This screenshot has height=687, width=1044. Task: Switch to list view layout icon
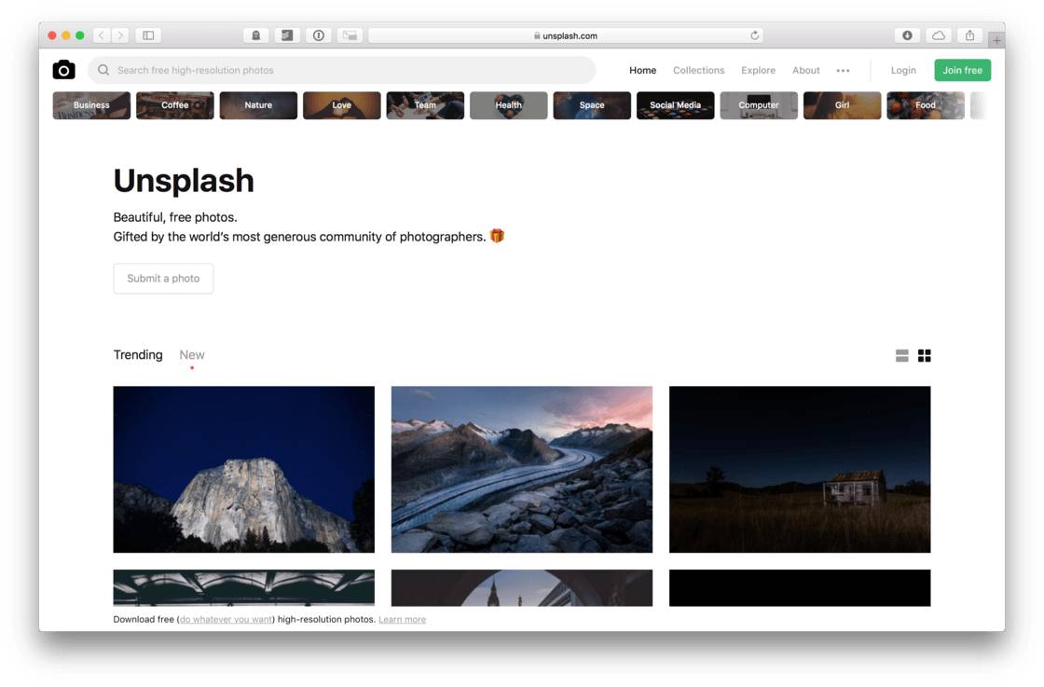point(901,355)
